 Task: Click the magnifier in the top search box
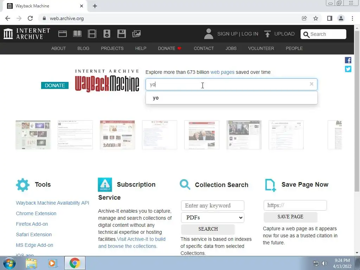(x=306, y=34)
